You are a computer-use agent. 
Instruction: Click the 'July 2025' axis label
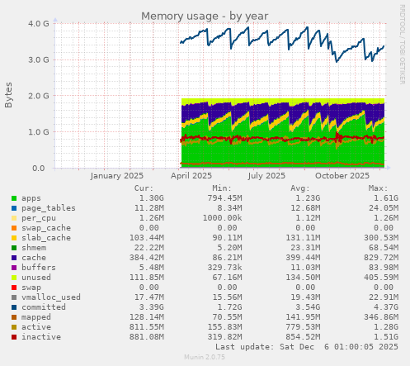(266, 176)
